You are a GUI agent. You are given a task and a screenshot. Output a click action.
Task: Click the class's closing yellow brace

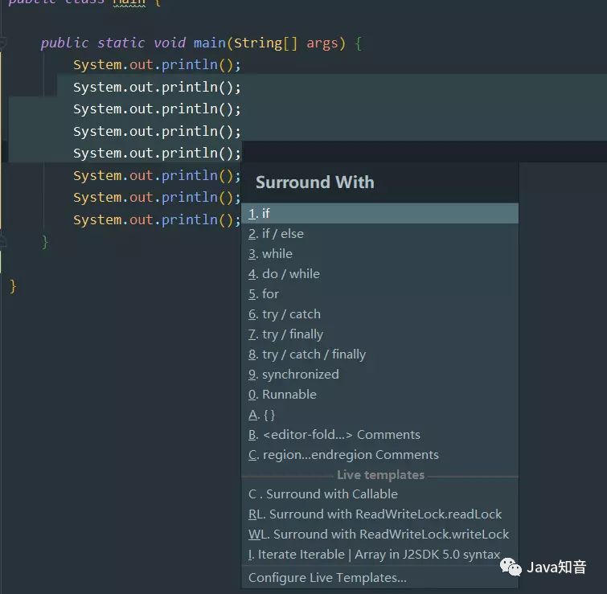(13, 286)
